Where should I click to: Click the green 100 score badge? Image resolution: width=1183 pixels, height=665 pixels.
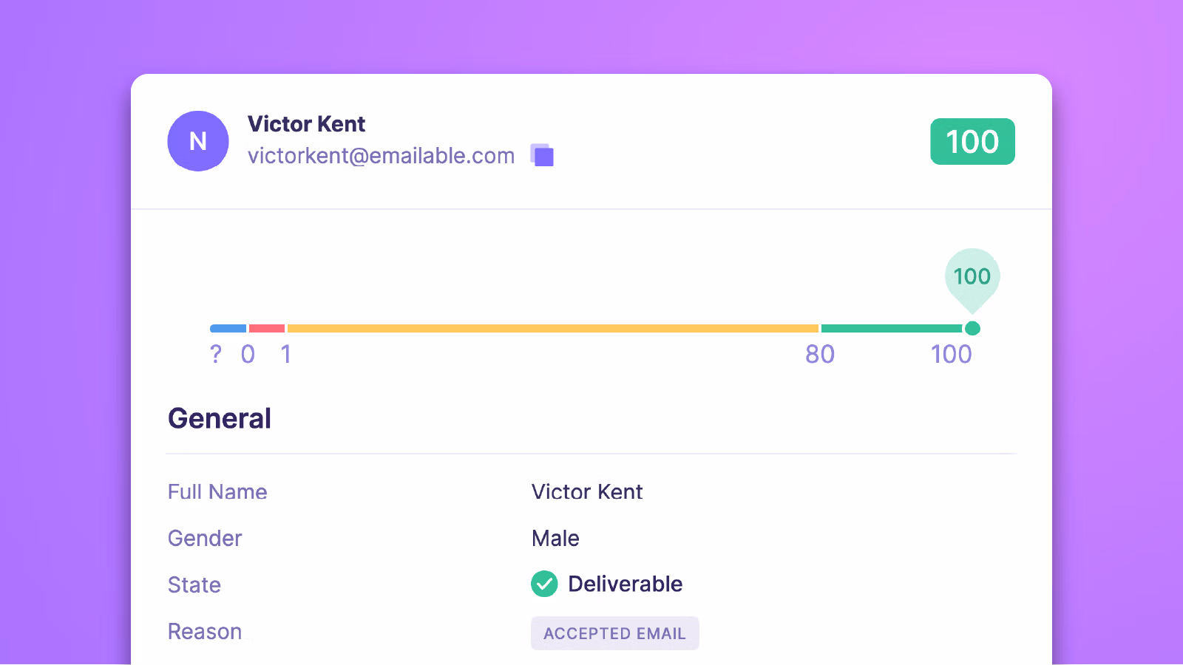972,141
